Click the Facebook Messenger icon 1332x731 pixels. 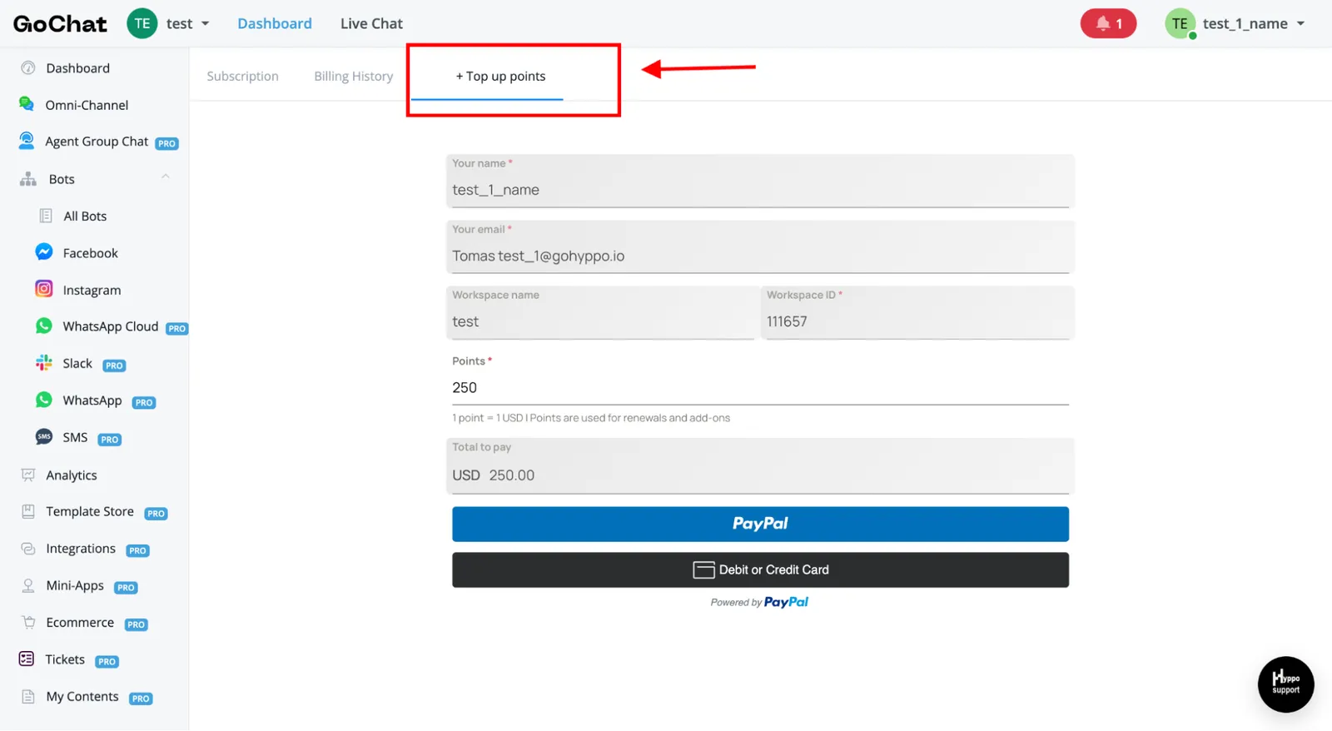(44, 252)
